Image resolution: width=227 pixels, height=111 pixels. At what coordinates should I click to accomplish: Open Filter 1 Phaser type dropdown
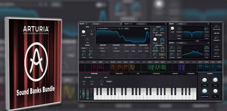point(181,24)
